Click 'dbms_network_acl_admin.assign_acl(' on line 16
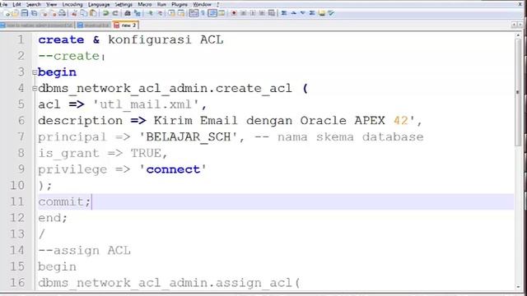527x296 pixels. click(169, 283)
